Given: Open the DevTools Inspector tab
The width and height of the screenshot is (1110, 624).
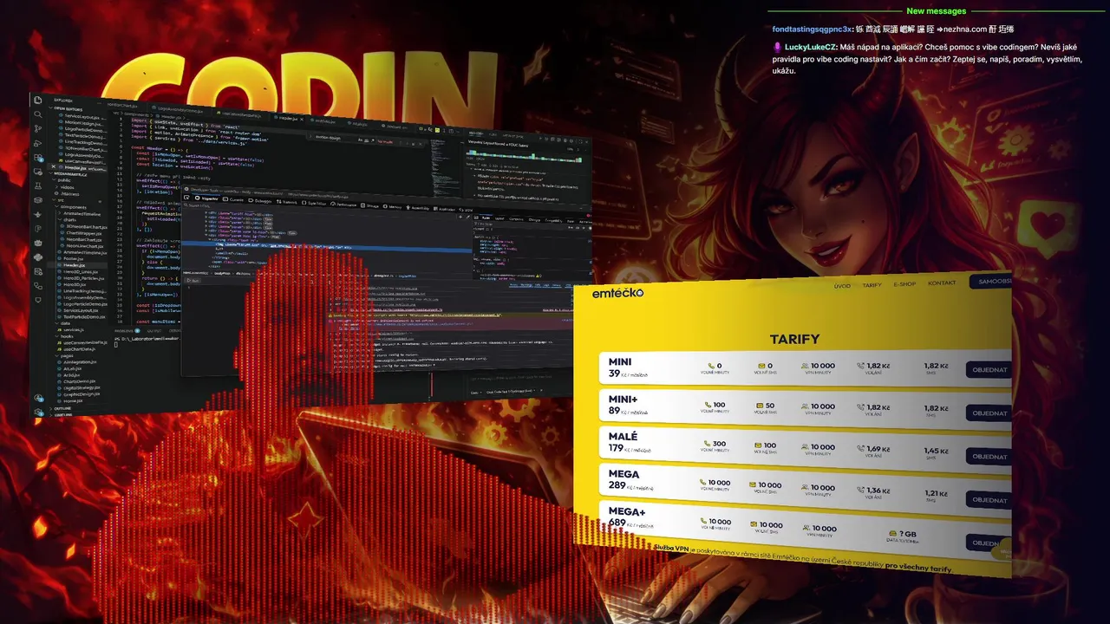Looking at the screenshot, I should point(206,198).
